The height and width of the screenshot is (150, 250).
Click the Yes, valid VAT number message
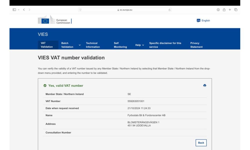point(66,85)
